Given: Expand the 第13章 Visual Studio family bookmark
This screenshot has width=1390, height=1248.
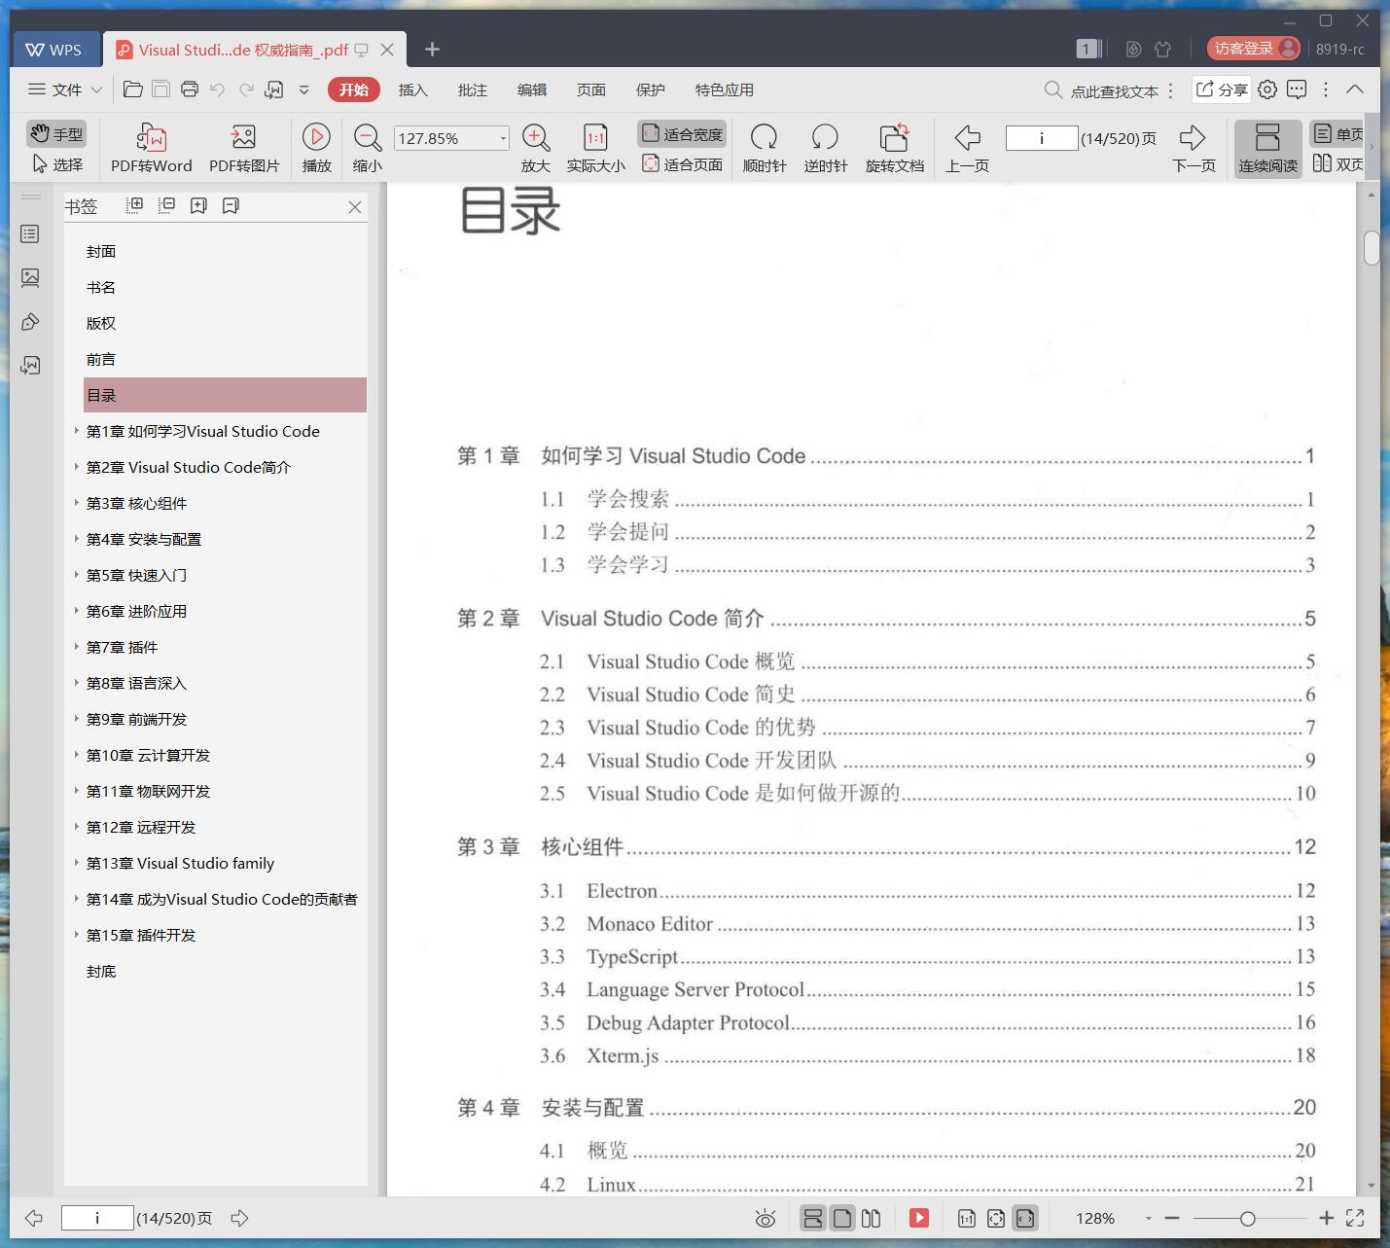Looking at the screenshot, I should pos(77,863).
